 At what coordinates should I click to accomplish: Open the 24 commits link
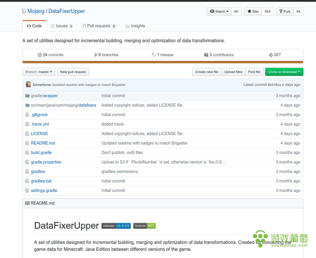tap(51, 55)
